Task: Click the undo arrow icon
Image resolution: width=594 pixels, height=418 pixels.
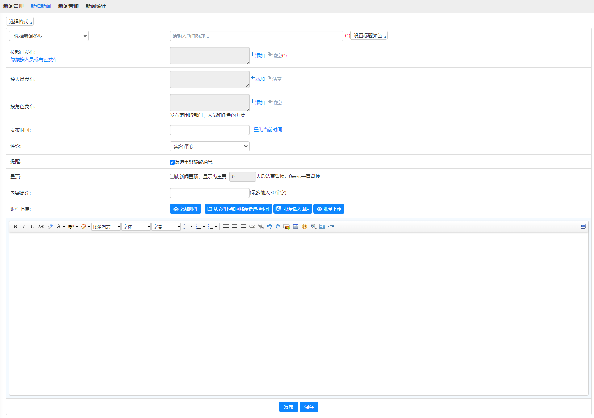Action: (x=269, y=227)
